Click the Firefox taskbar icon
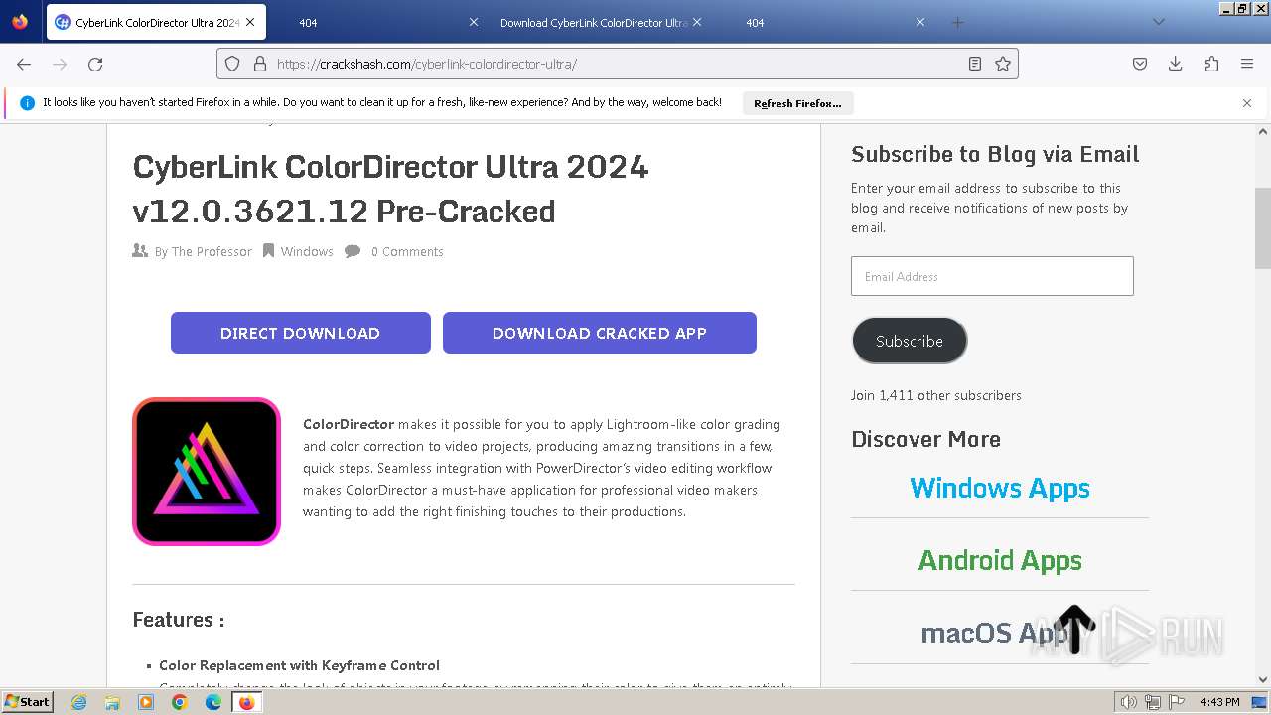This screenshot has width=1271, height=715. (246, 702)
